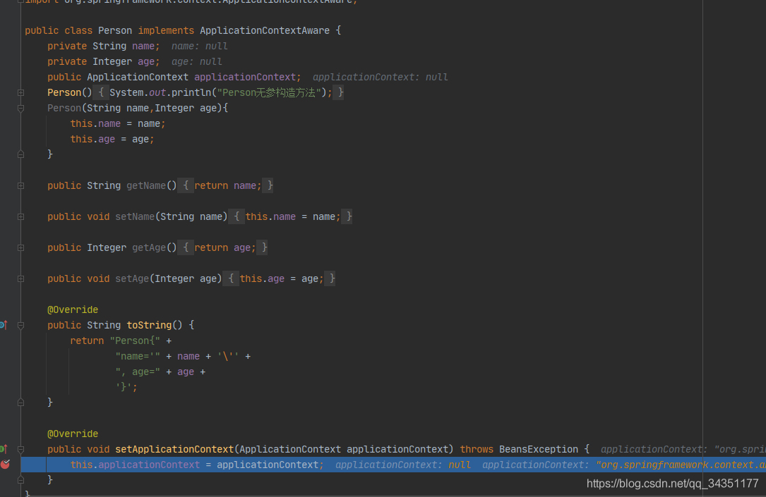Click the 'name' field in private String declaration
766x497 pixels.
point(143,46)
